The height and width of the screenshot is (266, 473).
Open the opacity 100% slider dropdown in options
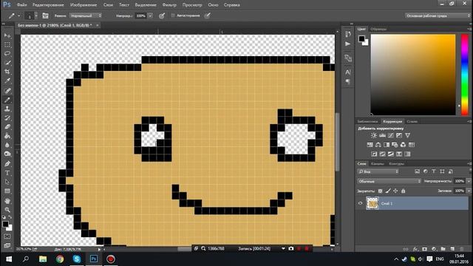tap(150, 16)
